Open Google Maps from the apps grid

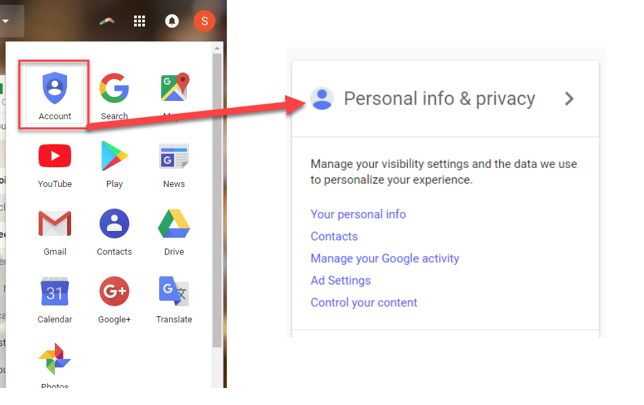point(175,95)
